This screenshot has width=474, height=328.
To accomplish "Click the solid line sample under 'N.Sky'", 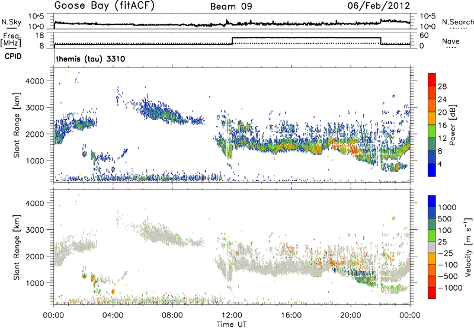I will (x=11, y=28).
